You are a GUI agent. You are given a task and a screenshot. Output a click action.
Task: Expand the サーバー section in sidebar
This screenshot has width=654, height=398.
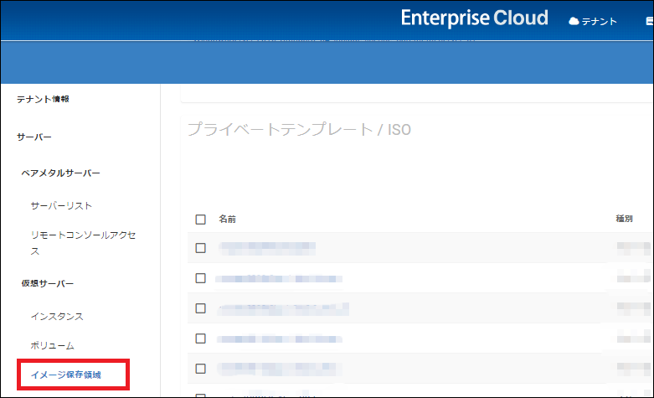34,137
